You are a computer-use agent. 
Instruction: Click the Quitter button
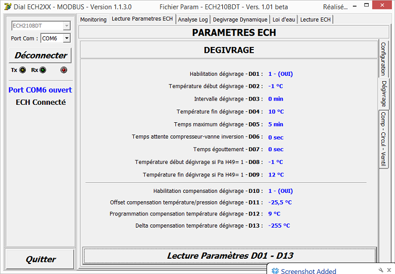[41, 259]
